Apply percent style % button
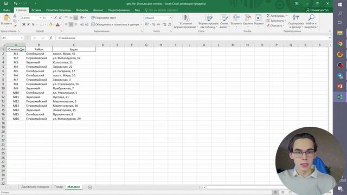This screenshot has width=347, height=195. [x=153, y=24]
